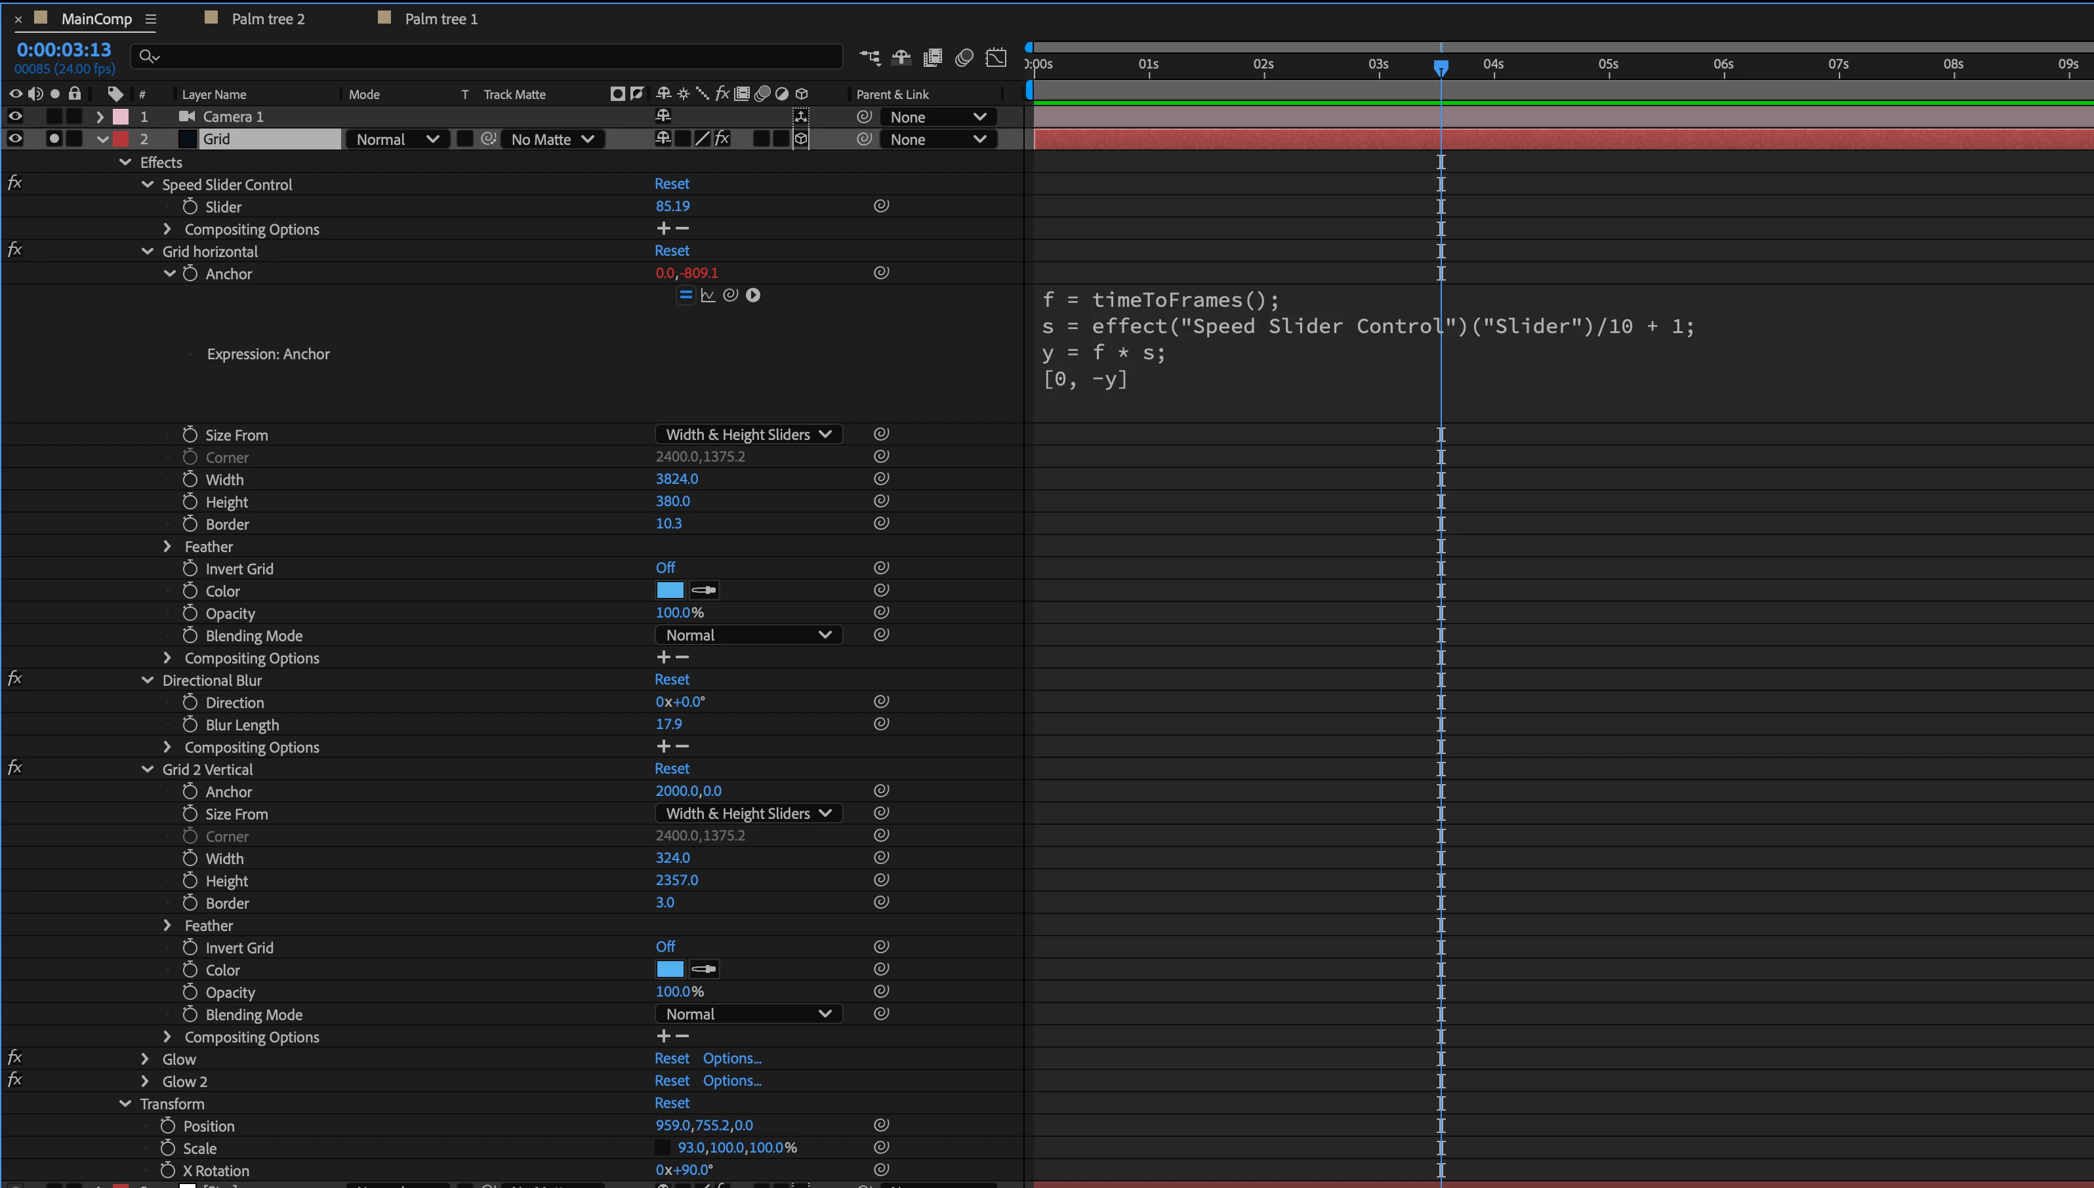Hide the Camera 1 layer with its eye icon
The width and height of the screenshot is (2094, 1188).
(x=14, y=117)
